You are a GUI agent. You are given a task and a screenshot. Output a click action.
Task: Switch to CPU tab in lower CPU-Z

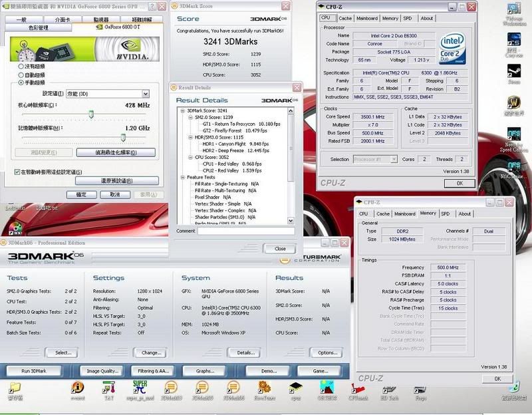click(x=363, y=213)
